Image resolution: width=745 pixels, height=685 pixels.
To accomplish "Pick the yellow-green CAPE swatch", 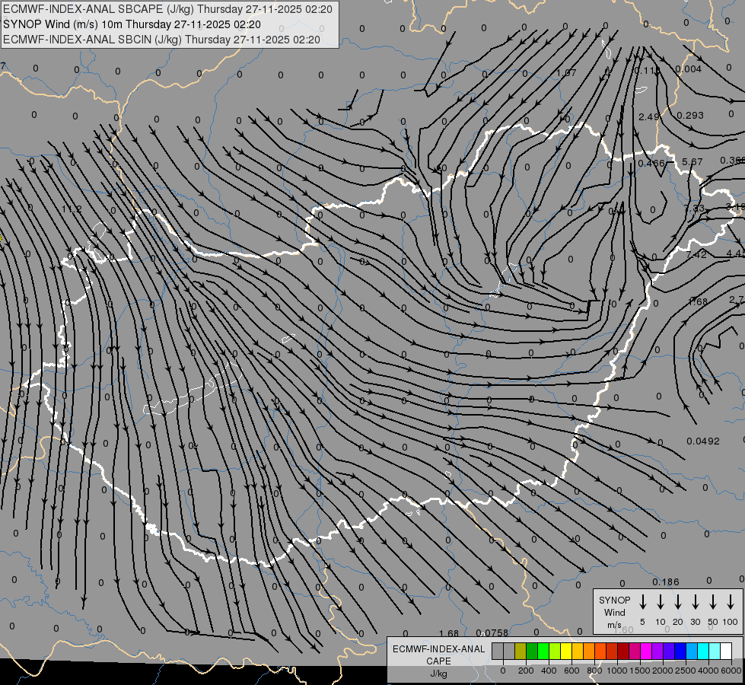I will click(x=555, y=651).
